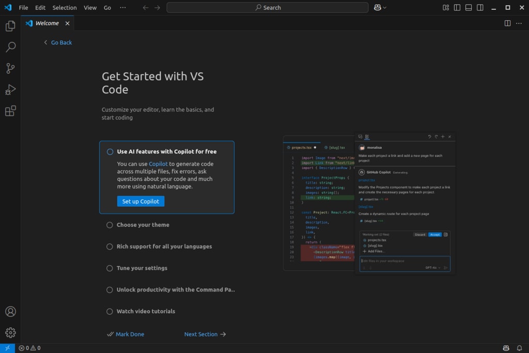Click the 'Get Started with VS Code' heading
Screen dimensions: 529x353
pyautogui.click(x=153, y=83)
